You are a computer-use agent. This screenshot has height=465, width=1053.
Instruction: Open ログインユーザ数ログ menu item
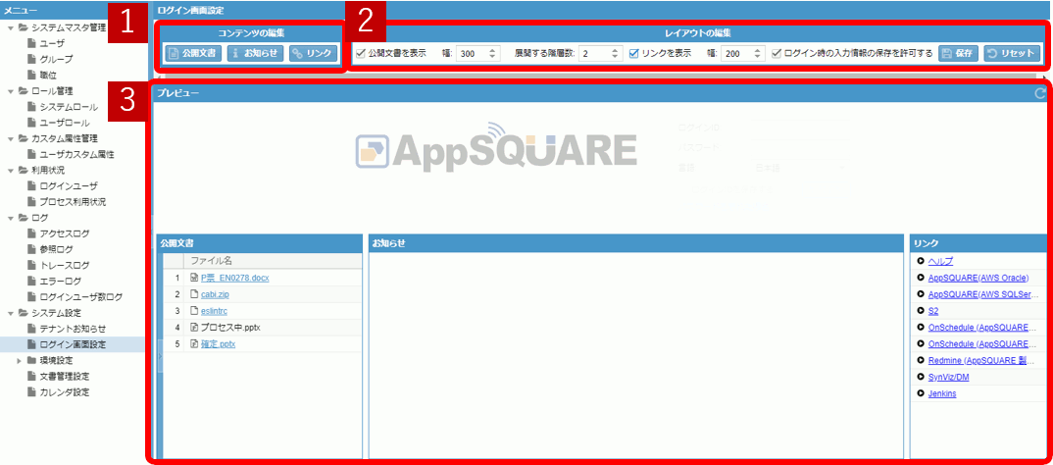click(x=80, y=297)
